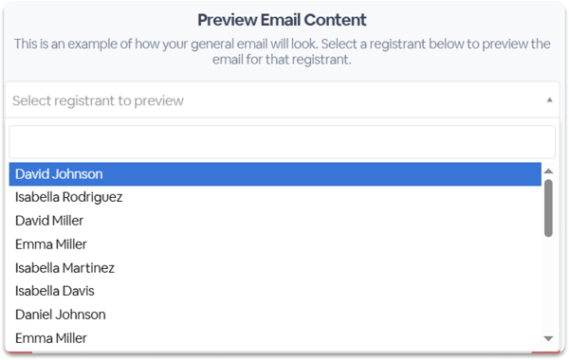Select Emma Miller listed right below David Miller
Viewport: 569px width, 360px height.
(275, 244)
